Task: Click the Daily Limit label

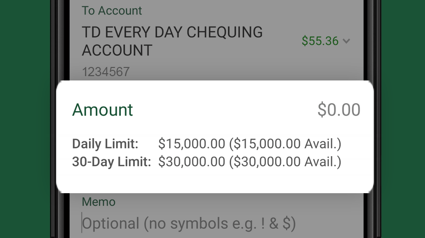Action: coord(105,144)
